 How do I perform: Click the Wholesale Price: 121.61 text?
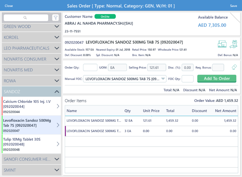[x=172, y=50]
